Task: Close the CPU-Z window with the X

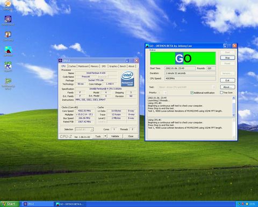Action: pyautogui.click(x=137, y=61)
